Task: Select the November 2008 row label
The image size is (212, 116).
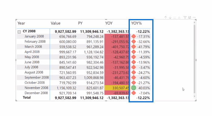Action: [x=36, y=88]
